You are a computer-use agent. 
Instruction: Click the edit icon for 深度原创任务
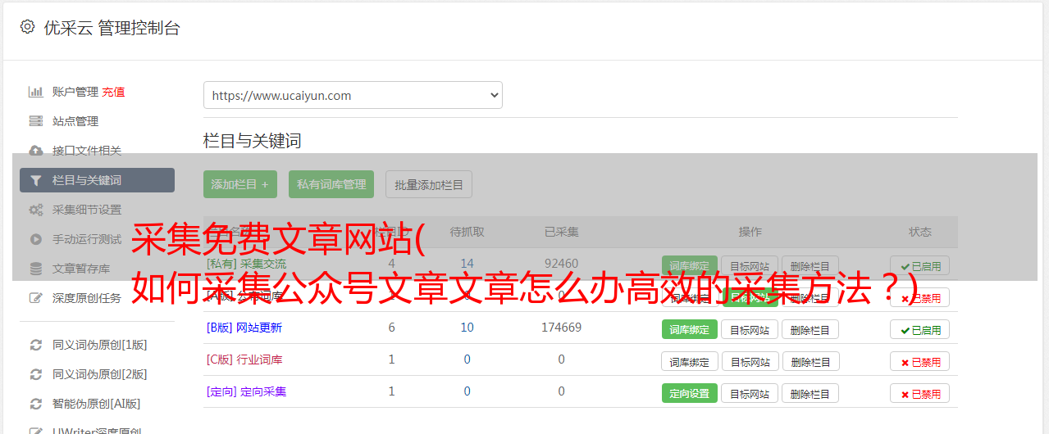click(x=36, y=298)
